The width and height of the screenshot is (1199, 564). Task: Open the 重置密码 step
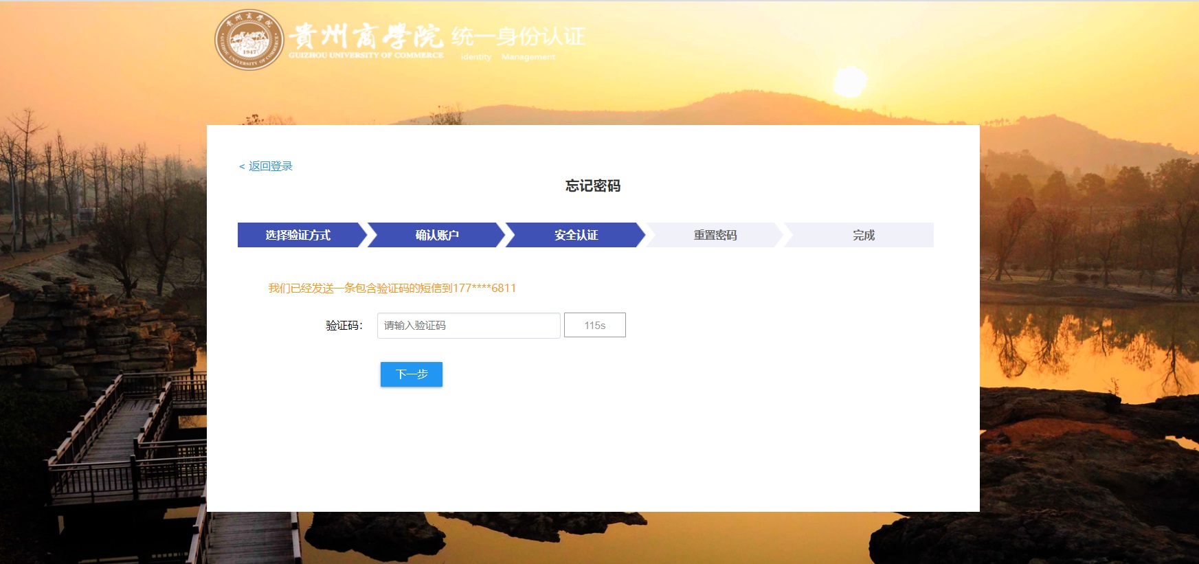click(x=715, y=235)
